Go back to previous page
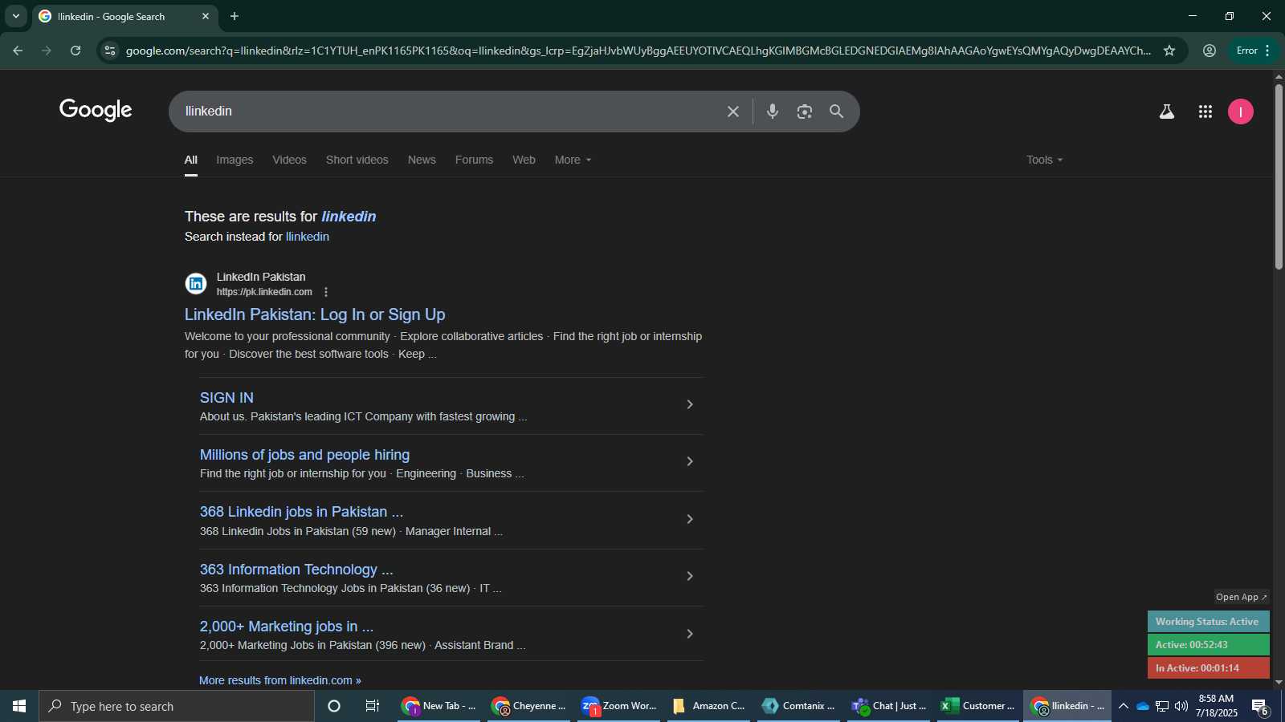Image resolution: width=1285 pixels, height=722 pixels. tap(18, 51)
